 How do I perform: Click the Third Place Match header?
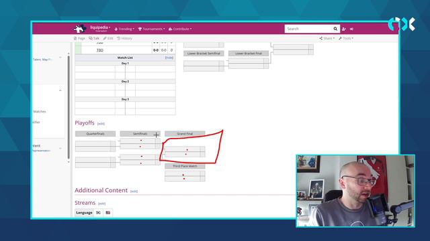point(185,166)
